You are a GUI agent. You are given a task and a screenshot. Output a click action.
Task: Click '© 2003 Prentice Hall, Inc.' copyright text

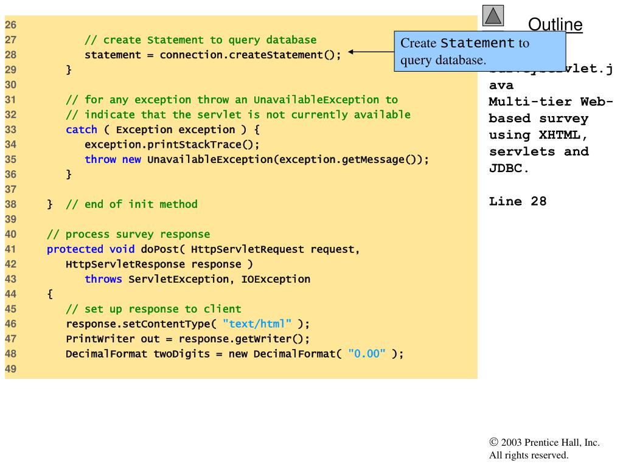point(545,443)
